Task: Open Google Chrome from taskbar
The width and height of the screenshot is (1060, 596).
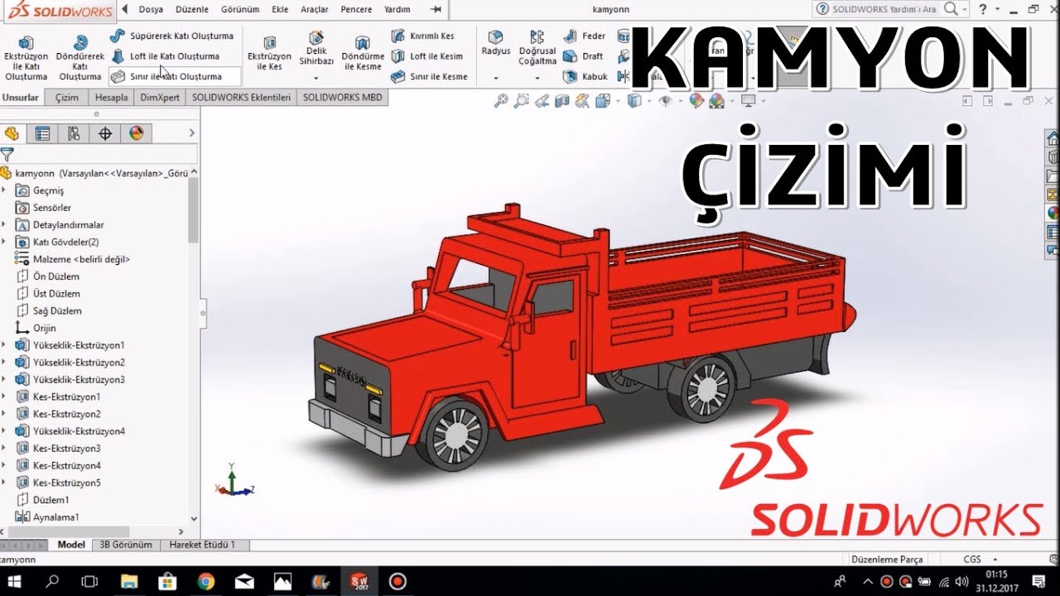Action: pyautogui.click(x=206, y=581)
